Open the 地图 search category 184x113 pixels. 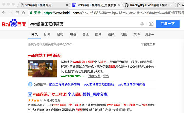coord(124,34)
